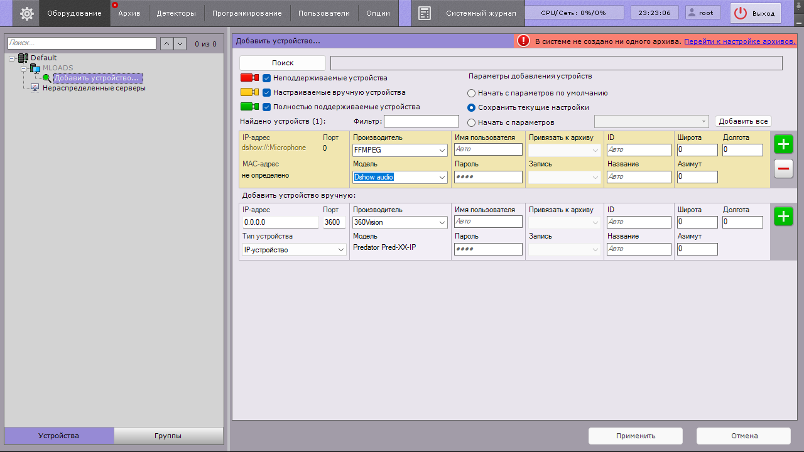Open the Dshow audio model dropdown
Screen dimensions: 804x452
coord(400,177)
